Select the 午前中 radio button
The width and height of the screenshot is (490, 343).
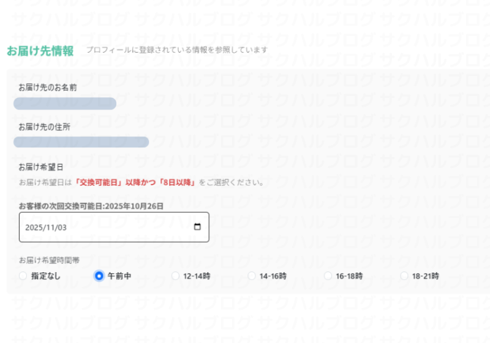(x=99, y=276)
